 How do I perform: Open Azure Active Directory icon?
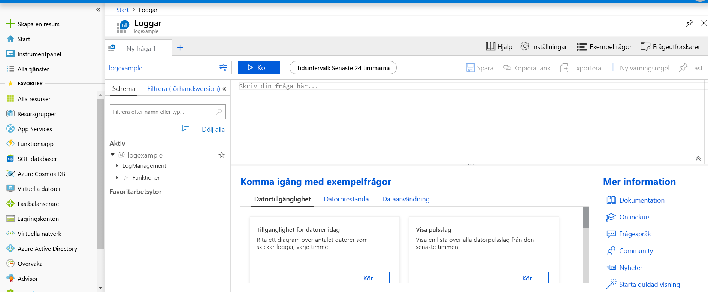[x=10, y=249]
